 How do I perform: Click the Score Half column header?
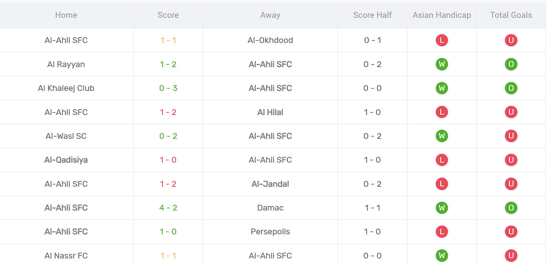(x=372, y=15)
